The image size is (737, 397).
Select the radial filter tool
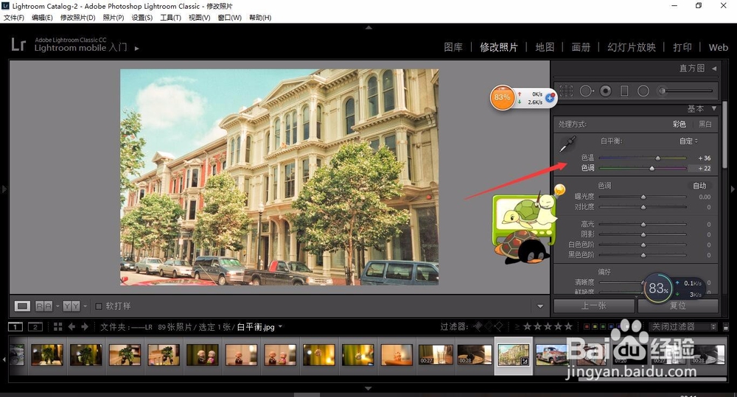tap(643, 91)
